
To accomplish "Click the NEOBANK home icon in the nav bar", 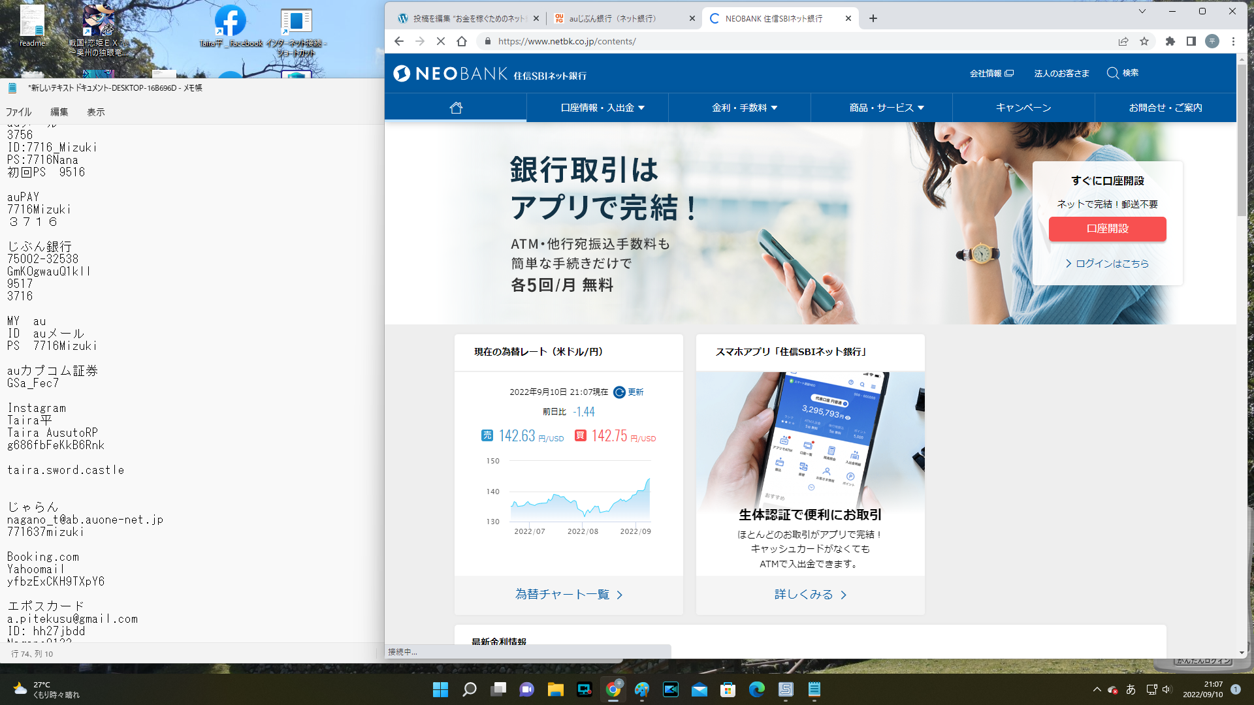I will (x=456, y=108).
